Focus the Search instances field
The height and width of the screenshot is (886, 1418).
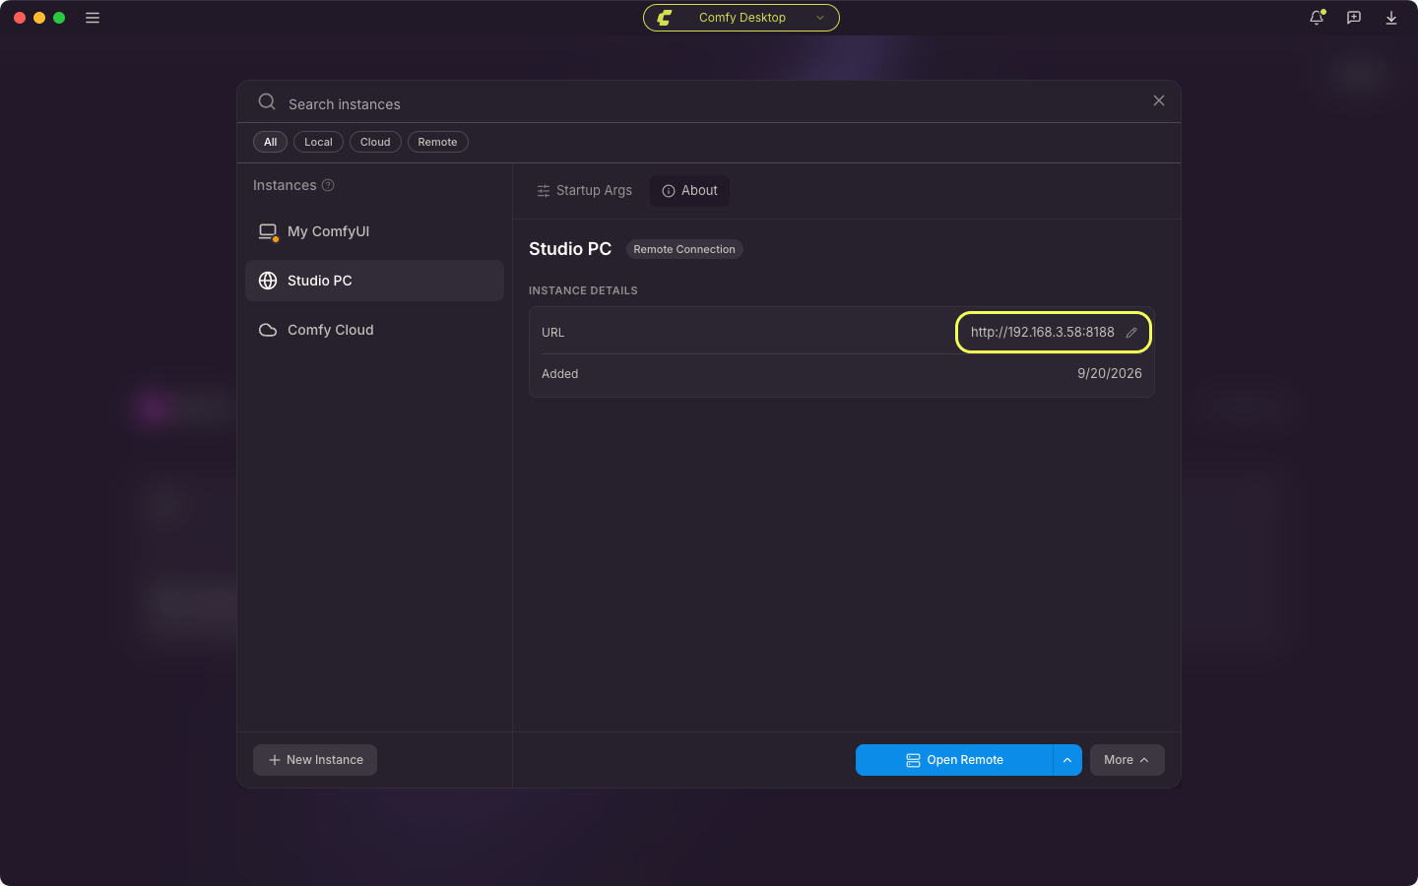coord(709,103)
